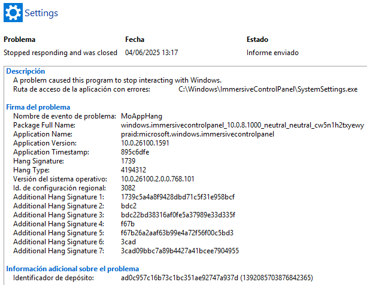This screenshot has height=285, width=367.
Task: Select value 3cad09bbc7a89b4427a41bcee7904955
Action: tap(180, 251)
